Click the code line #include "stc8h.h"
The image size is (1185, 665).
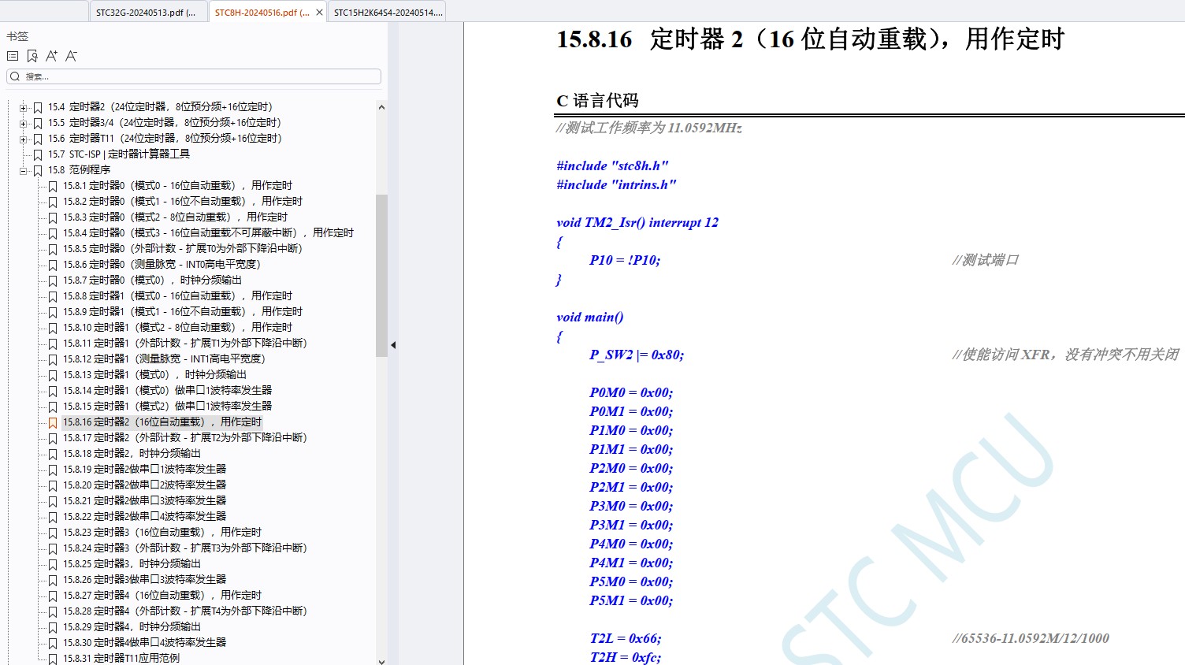[612, 165]
